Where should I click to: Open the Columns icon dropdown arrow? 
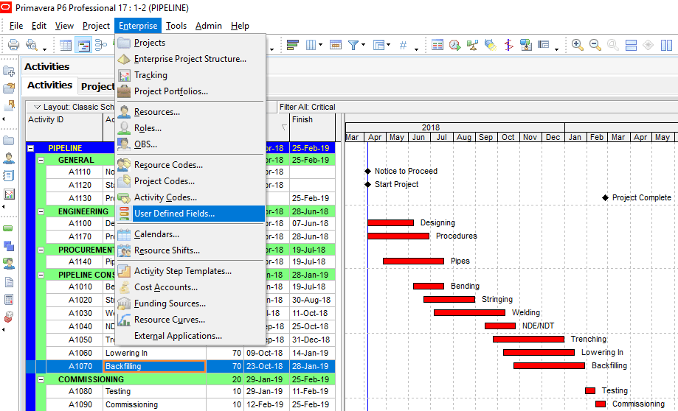click(320, 45)
